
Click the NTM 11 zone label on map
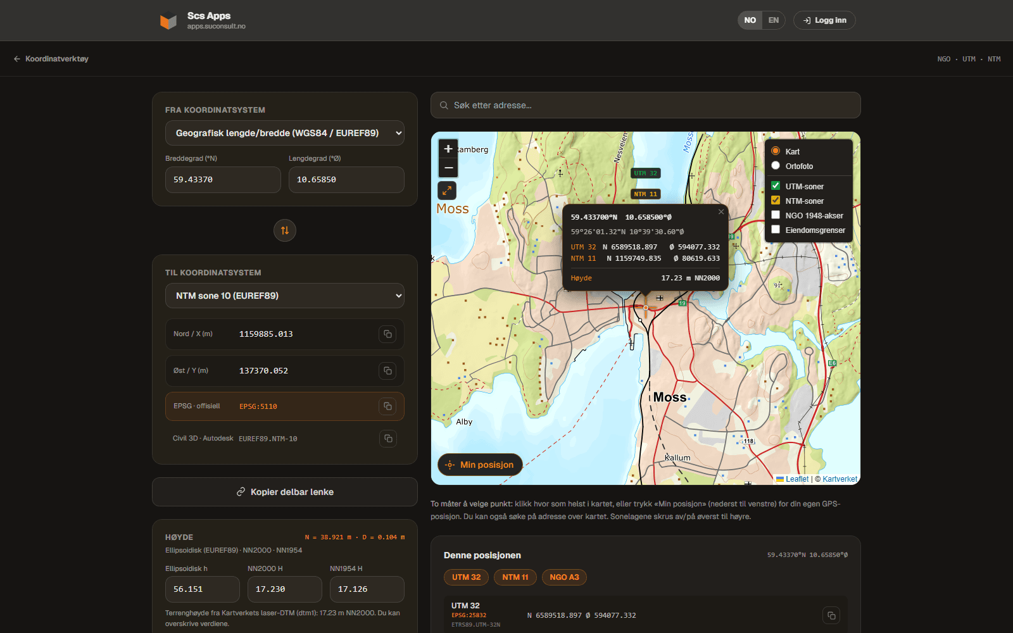click(646, 194)
